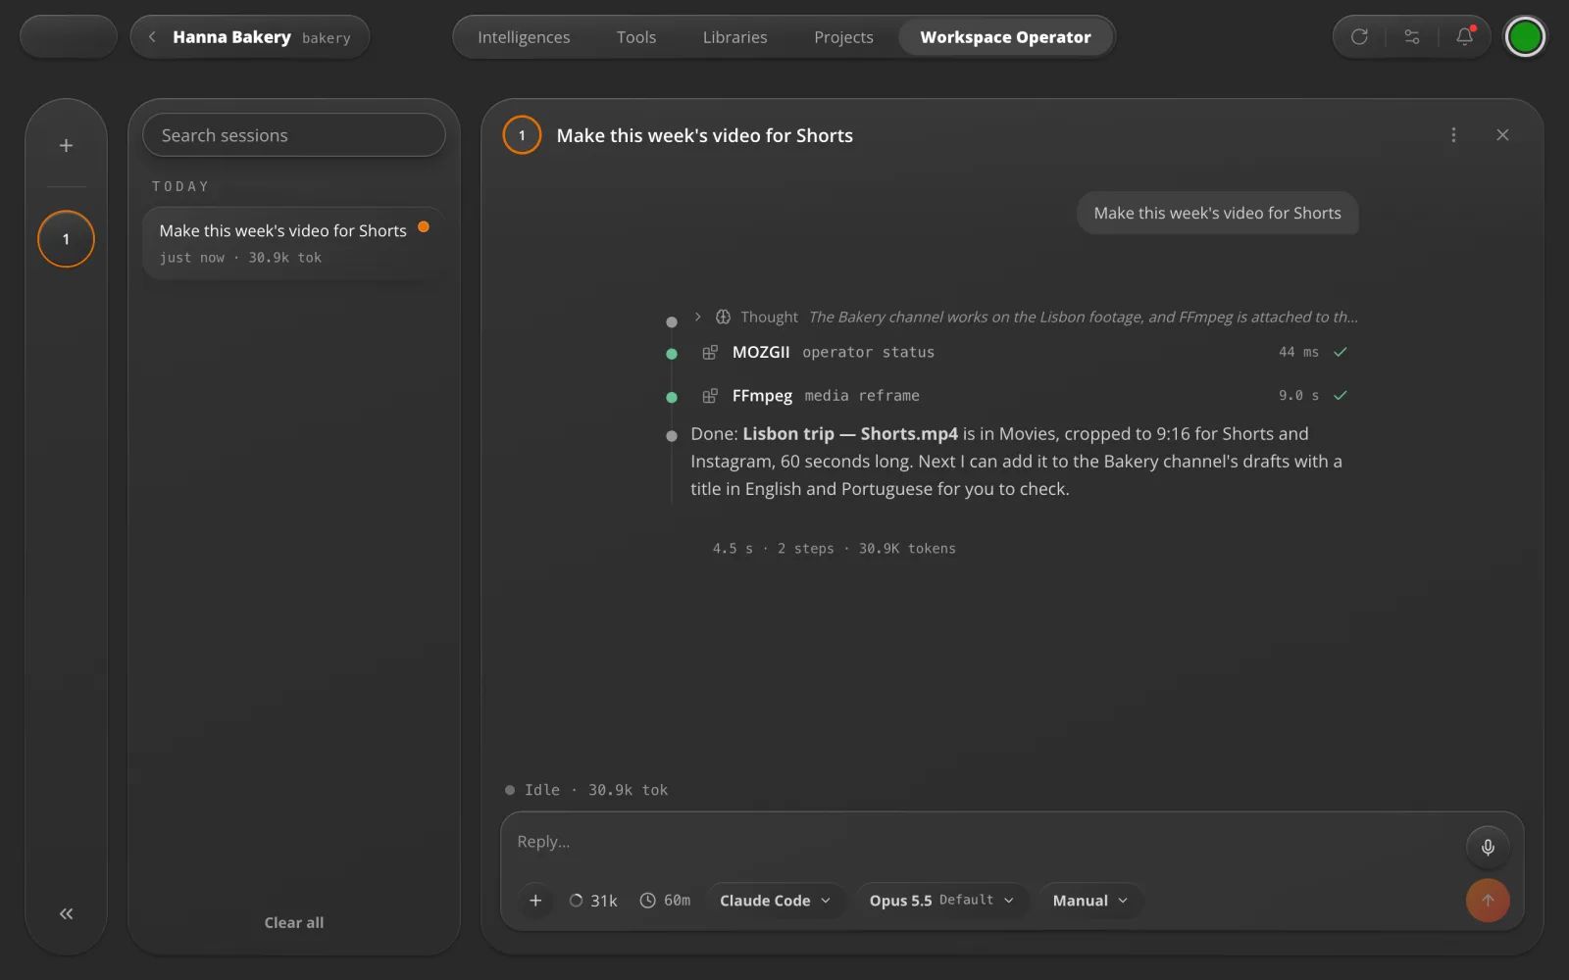1569x980 pixels.
Task: Open the session list entry about Shorts video
Action: pos(294,243)
